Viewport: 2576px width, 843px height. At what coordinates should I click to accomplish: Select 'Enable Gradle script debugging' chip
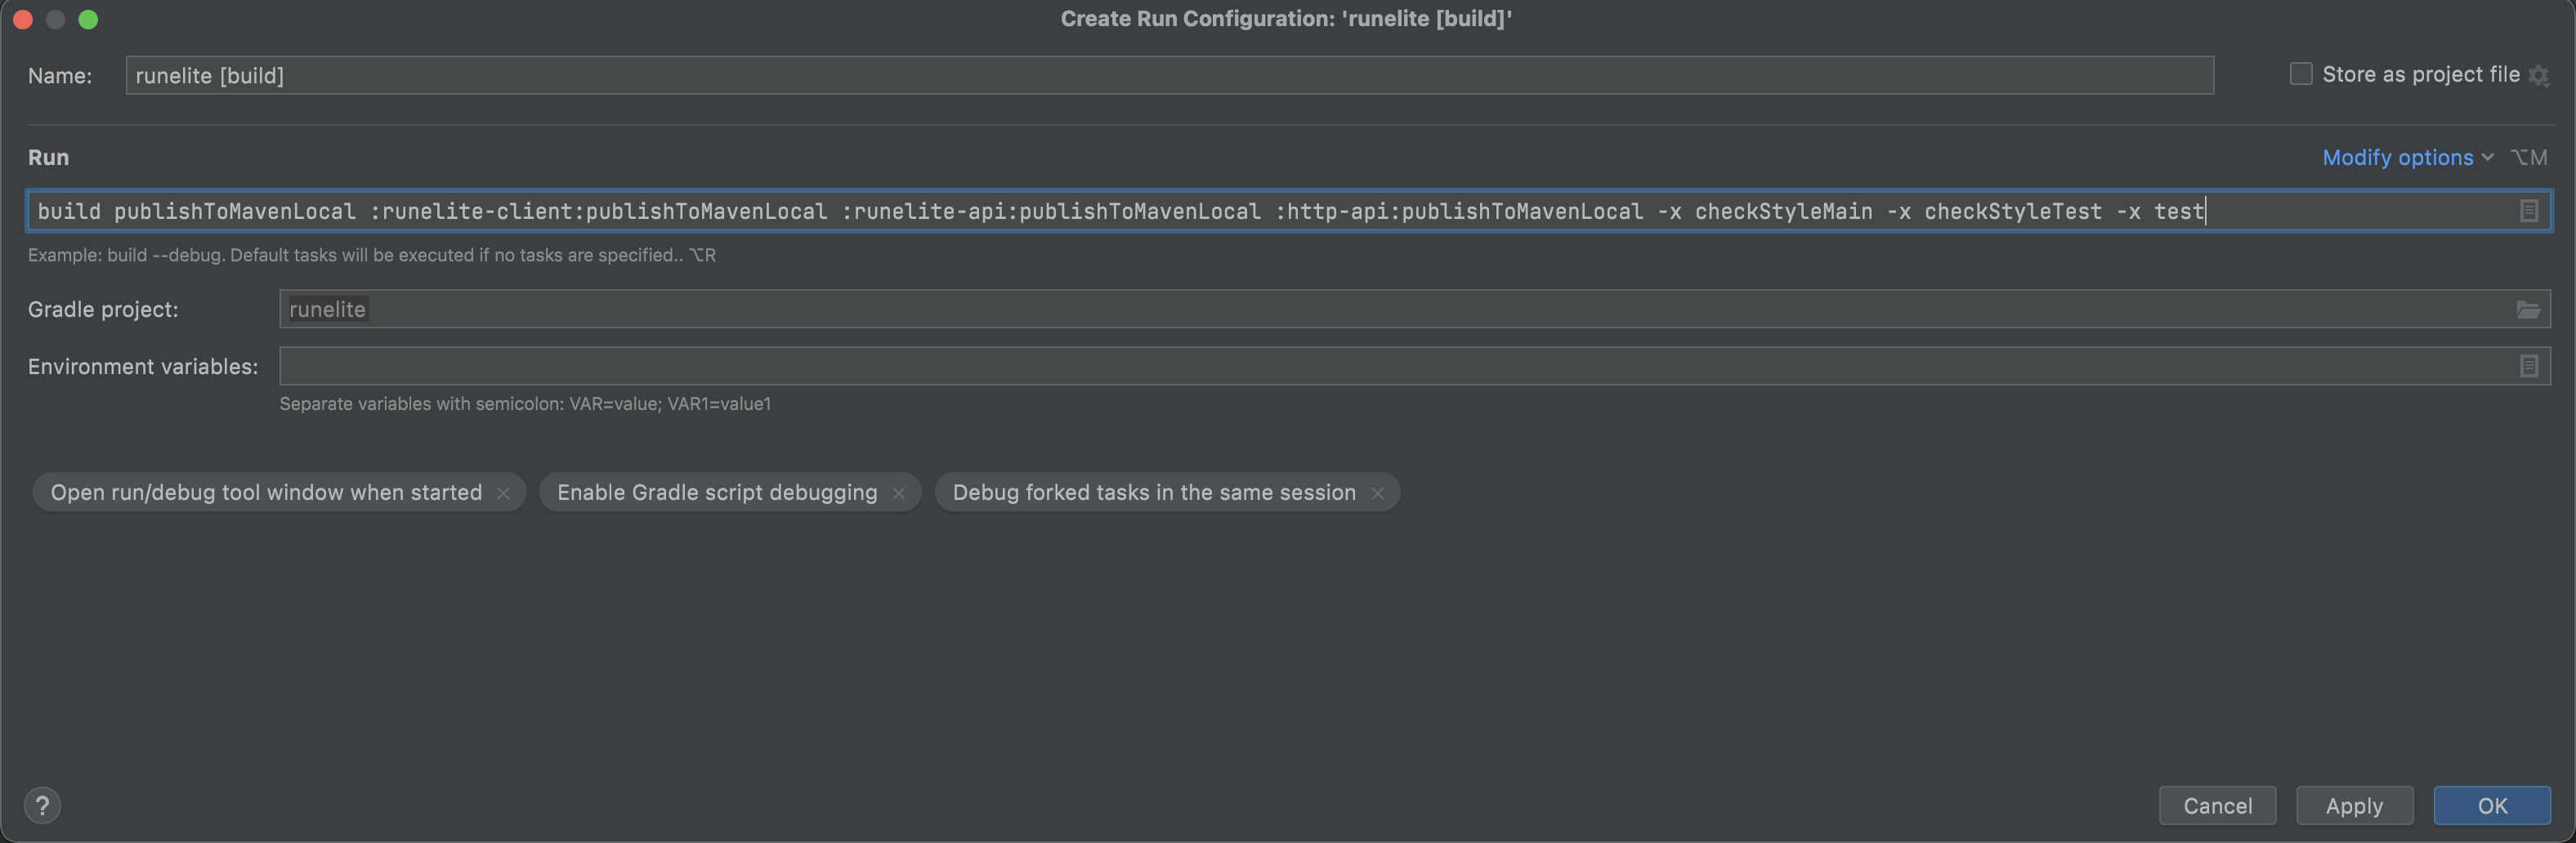tap(716, 493)
